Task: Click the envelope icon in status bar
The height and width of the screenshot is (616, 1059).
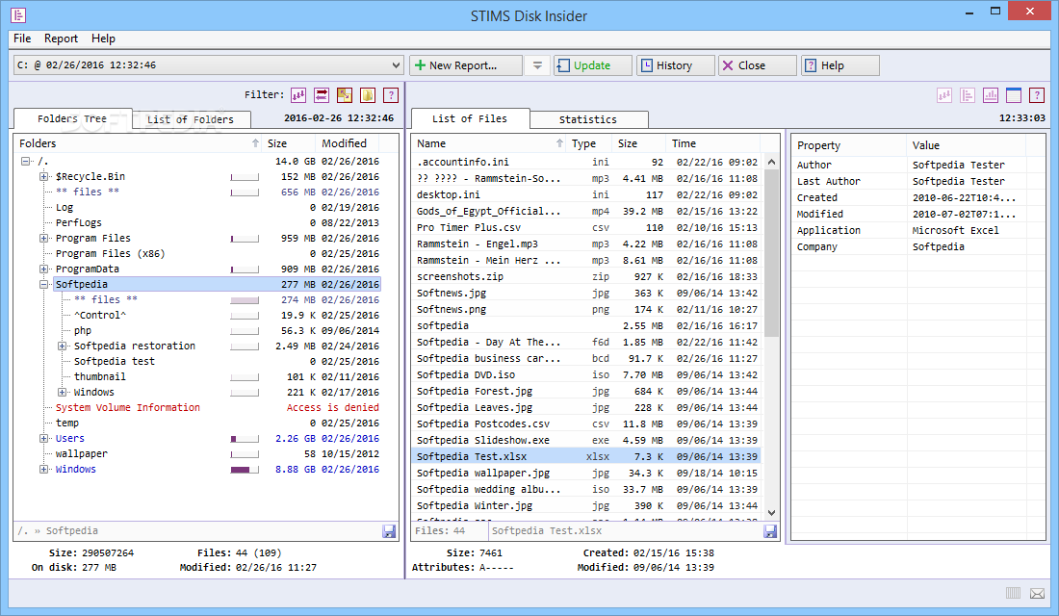Action: (x=1037, y=593)
